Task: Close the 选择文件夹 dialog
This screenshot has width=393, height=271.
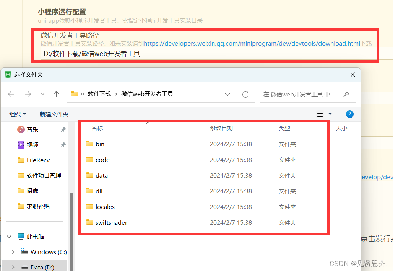Action: [x=352, y=75]
